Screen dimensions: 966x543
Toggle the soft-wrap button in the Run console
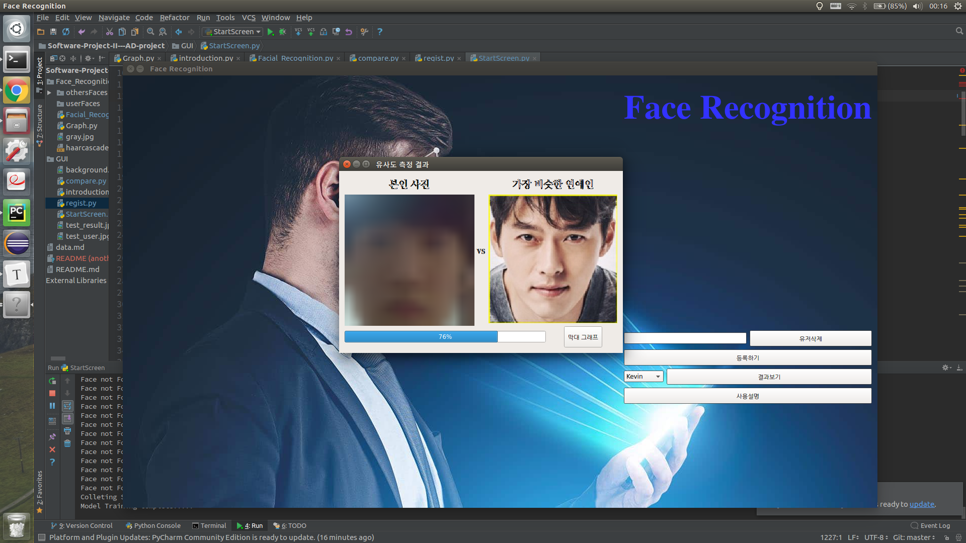[x=67, y=406]
